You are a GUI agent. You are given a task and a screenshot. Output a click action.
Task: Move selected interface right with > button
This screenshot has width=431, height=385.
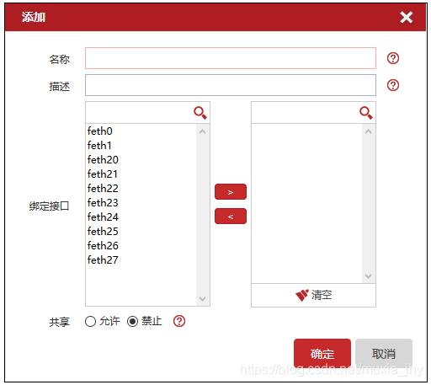[x=231, y=192]
